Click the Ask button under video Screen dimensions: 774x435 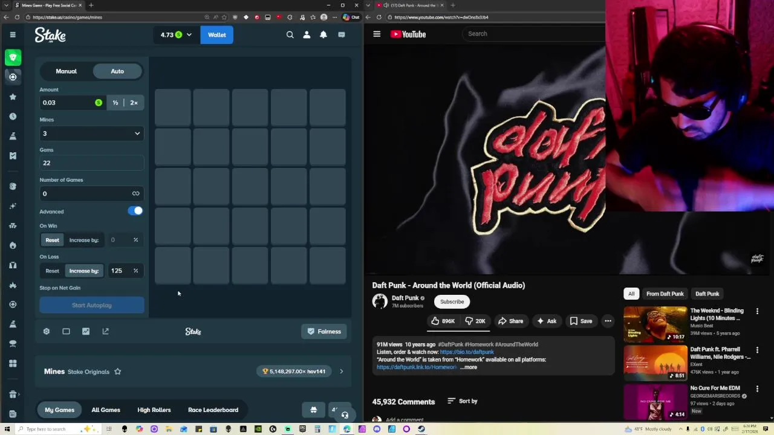[547, 321]
